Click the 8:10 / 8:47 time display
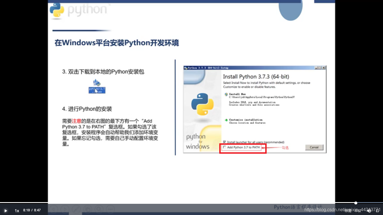This screenshot has width=383, height=215. tap(32, 210)
